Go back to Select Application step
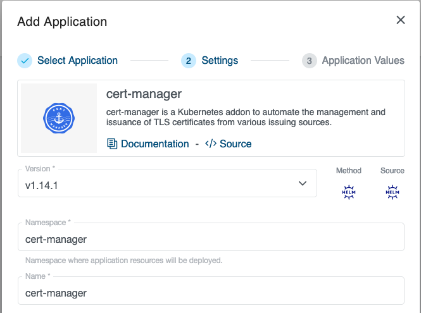Screen dimensions: 421x313 pyautogui.click(x=77, y=61)
